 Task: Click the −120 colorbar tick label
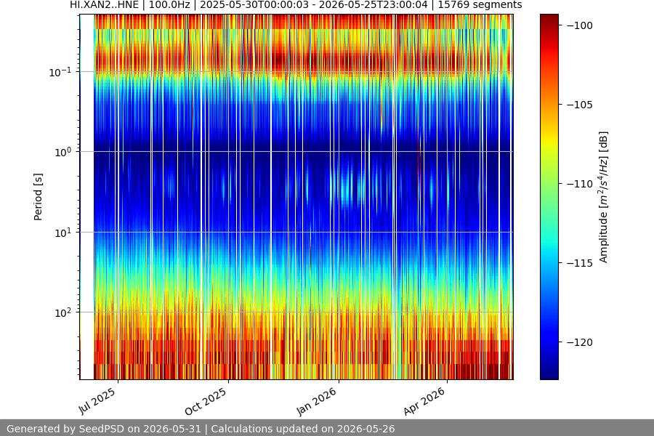click(580, 342)
